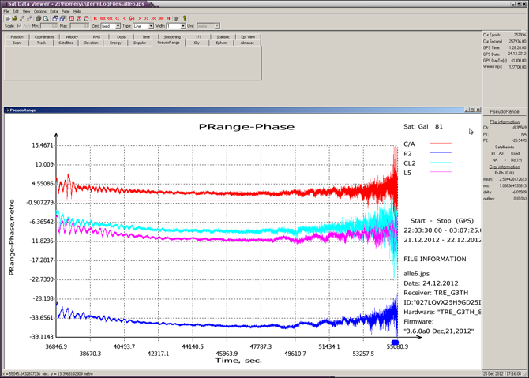Image resolution: width=529 pixels, height=378 pixels.
Task: Click the red fit-to-window zoom icon
Action: [72, 18]
